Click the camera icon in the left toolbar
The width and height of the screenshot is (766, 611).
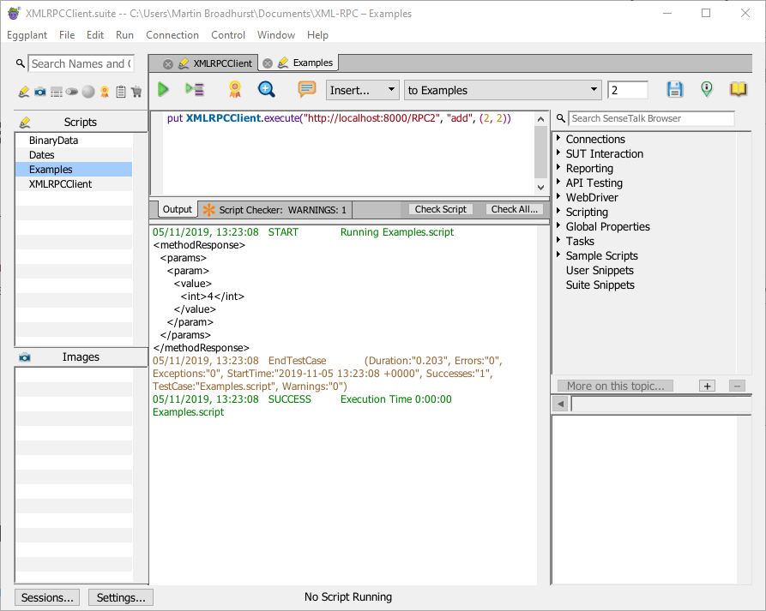pos(39,92)
